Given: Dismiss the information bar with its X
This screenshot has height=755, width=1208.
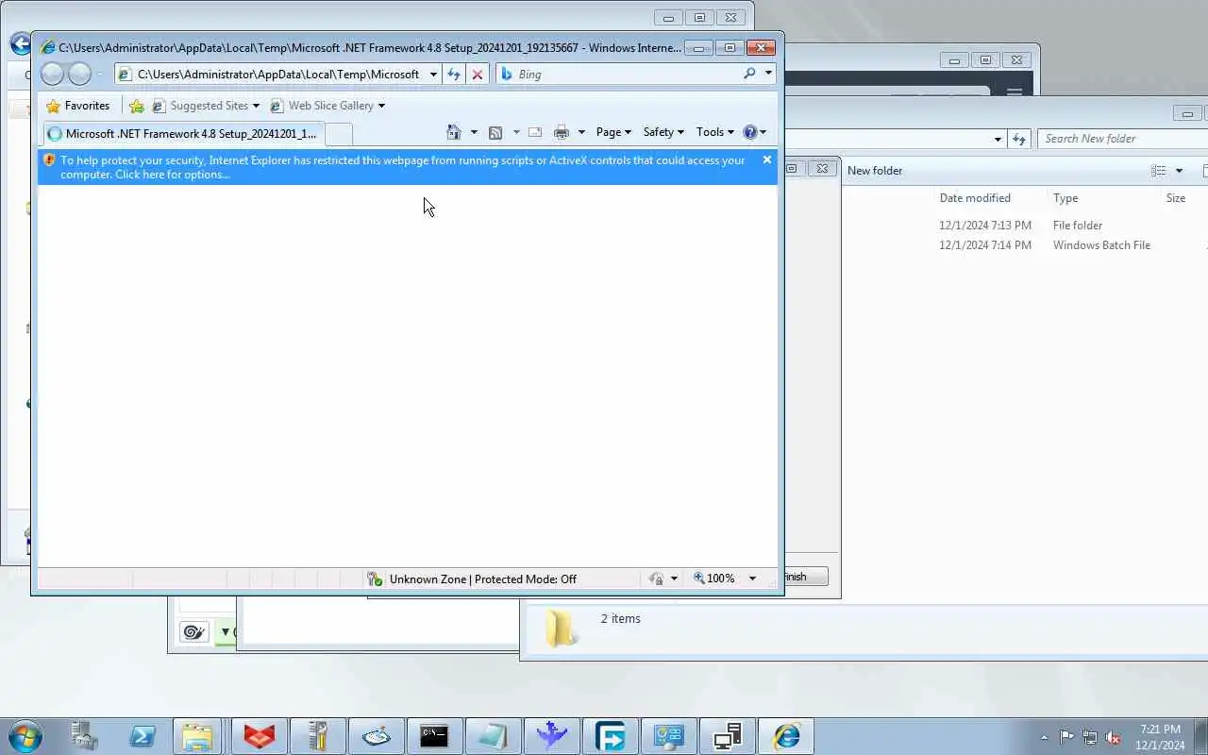Looking at the screenshot, I should (767, 159).
